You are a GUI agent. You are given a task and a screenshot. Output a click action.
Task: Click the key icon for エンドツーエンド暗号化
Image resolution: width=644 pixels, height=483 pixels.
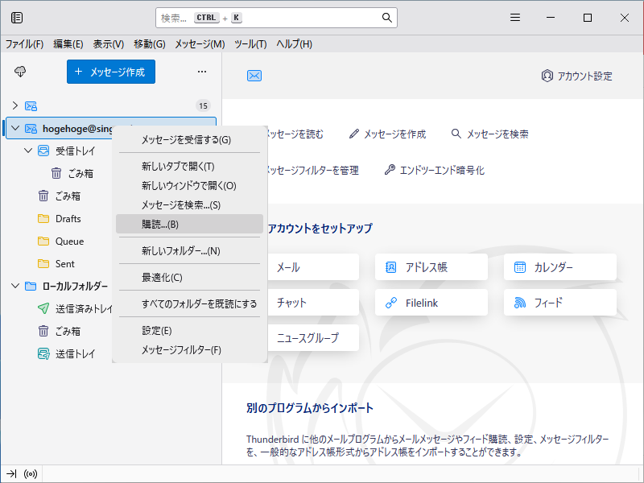390,170
